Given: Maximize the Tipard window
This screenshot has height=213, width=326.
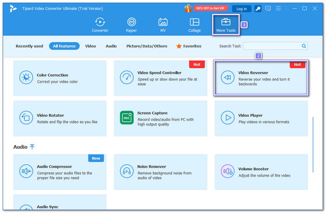Looking at the screenshot, I should click(x=305, y=8).
